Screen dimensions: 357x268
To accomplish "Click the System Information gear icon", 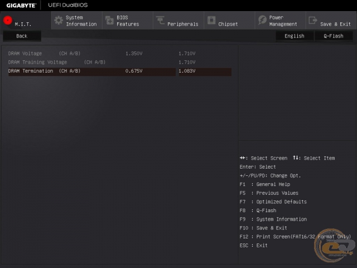I will [x=59, y=21].
